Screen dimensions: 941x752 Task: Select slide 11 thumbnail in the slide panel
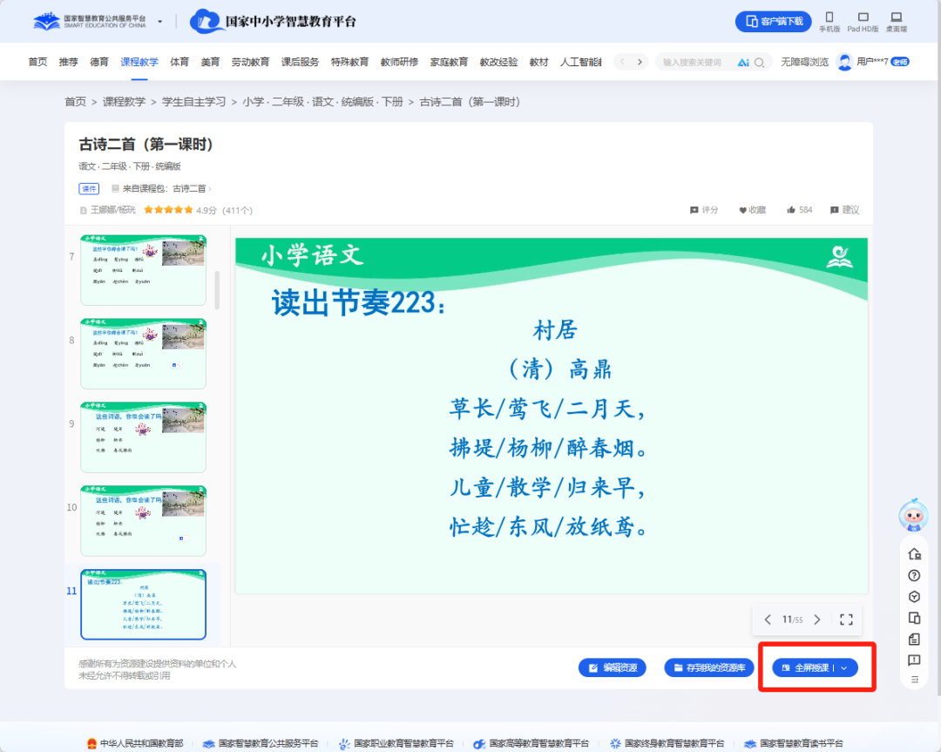pos(143,604)
